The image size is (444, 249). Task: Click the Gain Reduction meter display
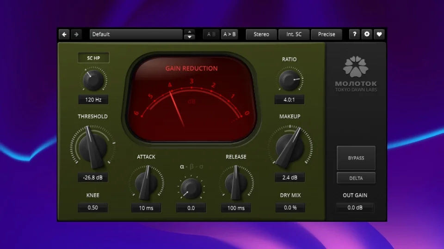191,99
